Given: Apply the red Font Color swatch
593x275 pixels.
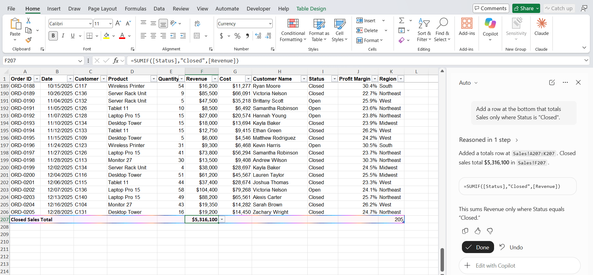Looking at the screenshot, I should [x=122, y=36].
